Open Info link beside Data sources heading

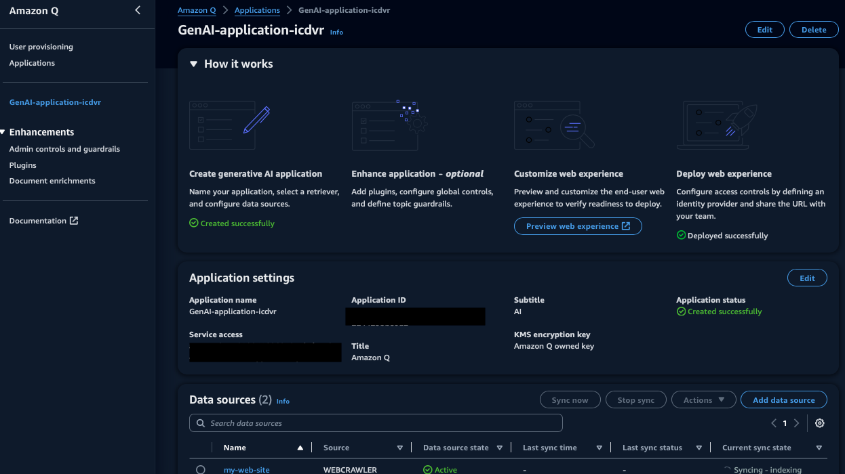coord(283,401)
